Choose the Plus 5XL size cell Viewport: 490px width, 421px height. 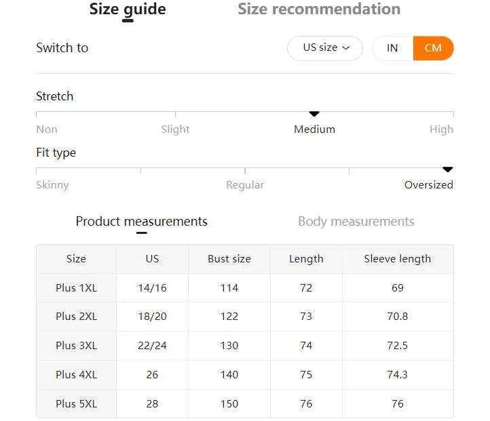click(x=76, y=404)
